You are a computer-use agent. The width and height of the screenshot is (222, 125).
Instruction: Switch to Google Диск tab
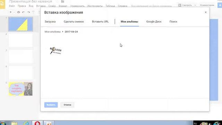(154, 22)
